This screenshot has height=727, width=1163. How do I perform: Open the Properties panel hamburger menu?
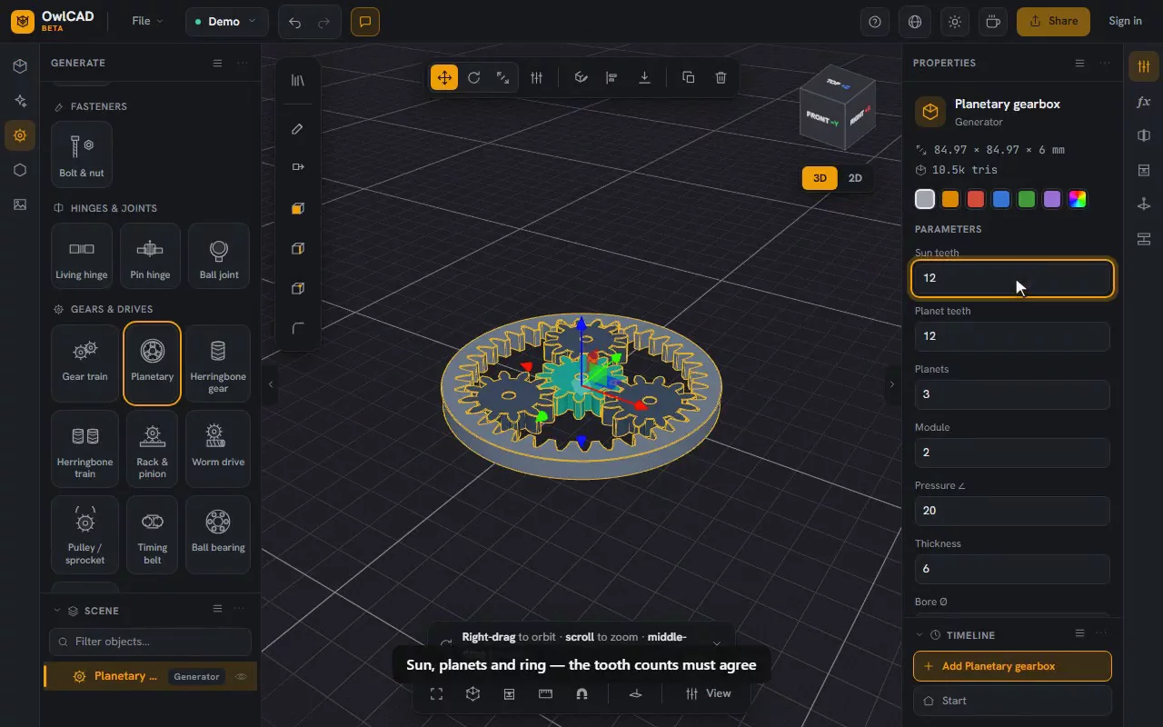[1079, 63]
